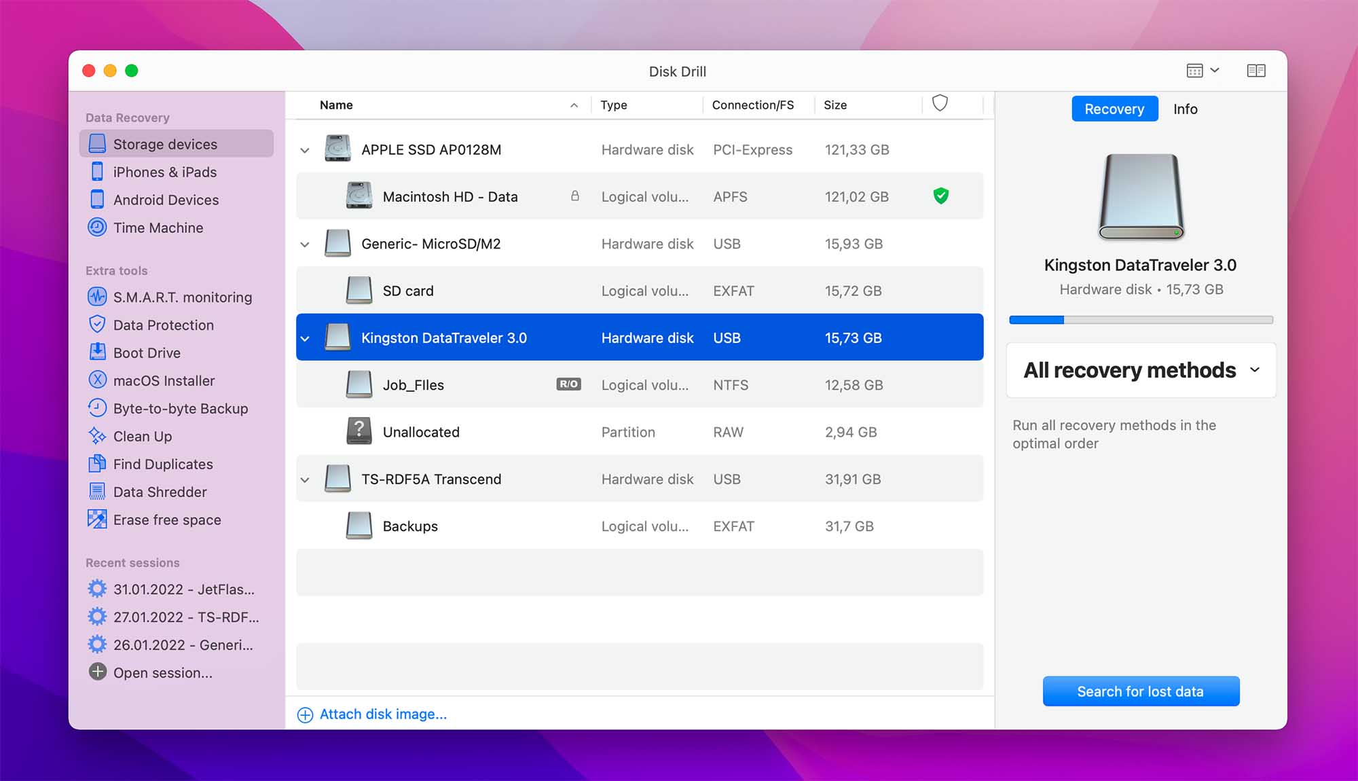Drag the storage usage progress bar
The height and width of the screenshot is (781, 1358).
pyautogui.click(x=1140, y=320)
